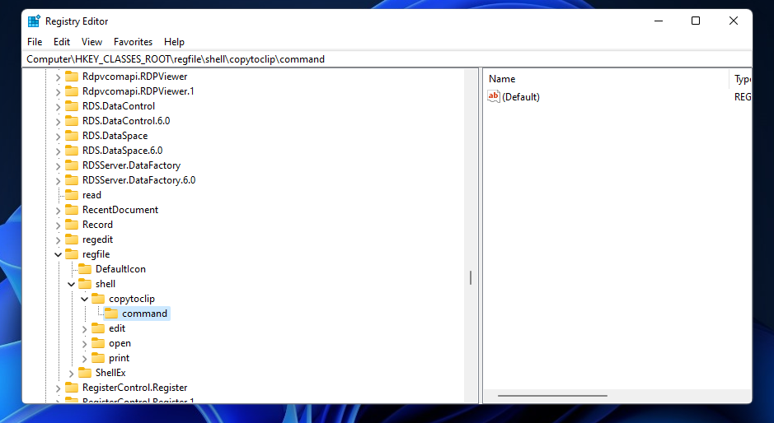Click the folder icon of RDS.DataSpace
This screenshot has width=774, height=423.
tap(72, 136)
